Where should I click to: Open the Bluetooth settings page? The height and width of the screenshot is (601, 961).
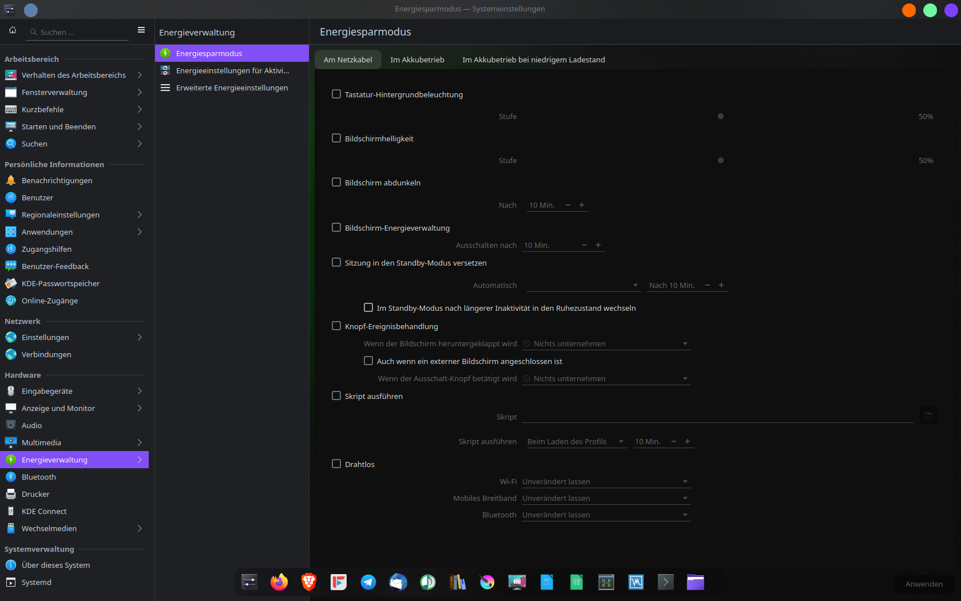(39, 477)
